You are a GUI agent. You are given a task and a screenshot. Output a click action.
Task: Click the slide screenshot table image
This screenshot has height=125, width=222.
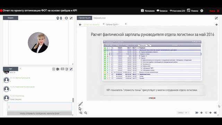152,60
